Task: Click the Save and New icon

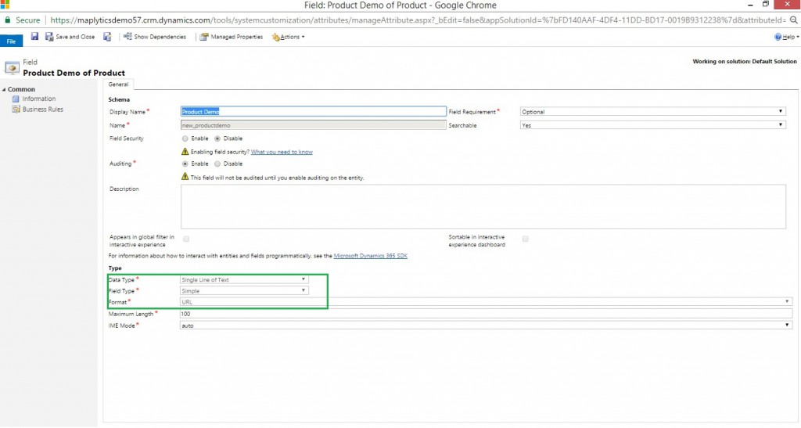Action: click(107, 37)
